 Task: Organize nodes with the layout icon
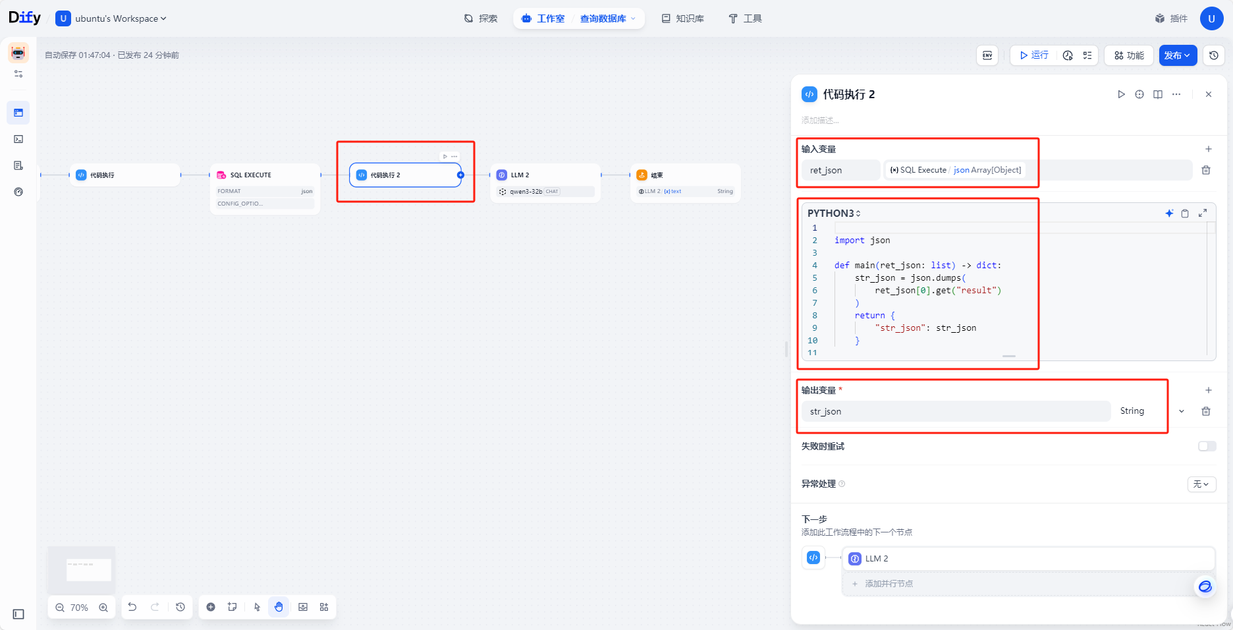324,607
